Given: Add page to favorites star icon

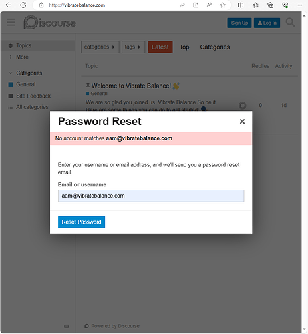Looking at the screenshot, I should 222,5.
